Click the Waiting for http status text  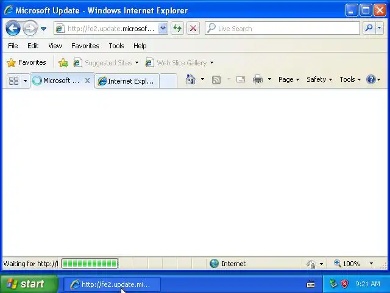coord(30,264)
